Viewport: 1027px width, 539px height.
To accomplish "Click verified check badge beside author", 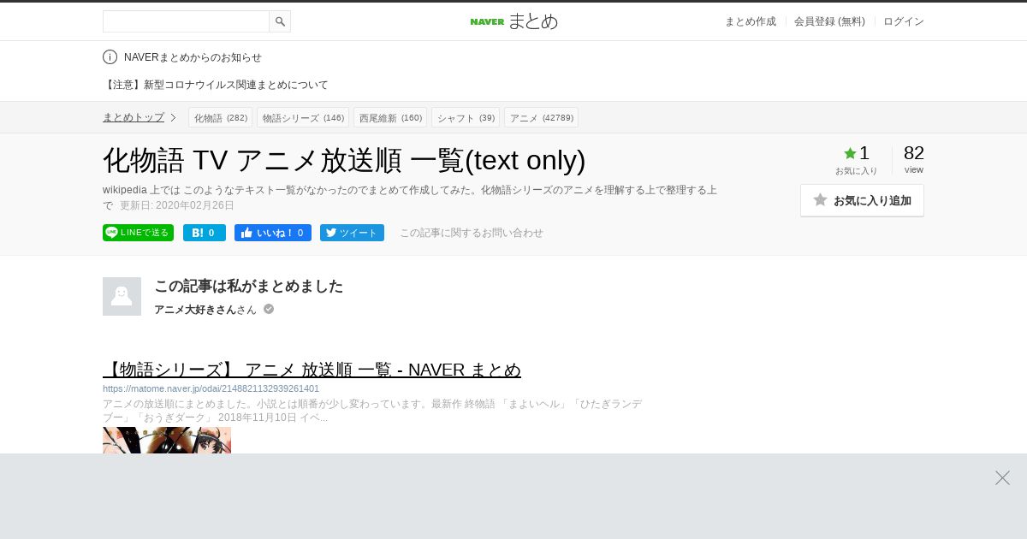I will coord(269,309).
